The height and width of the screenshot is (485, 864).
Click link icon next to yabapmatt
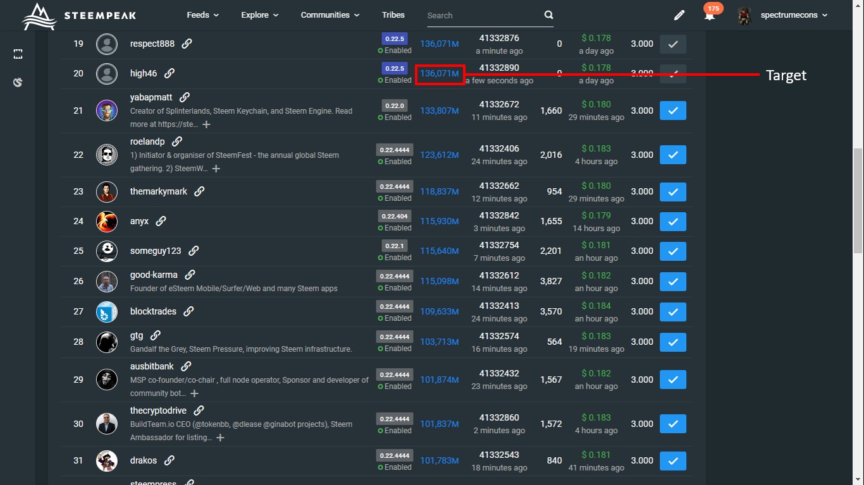[x=184, y=97]
